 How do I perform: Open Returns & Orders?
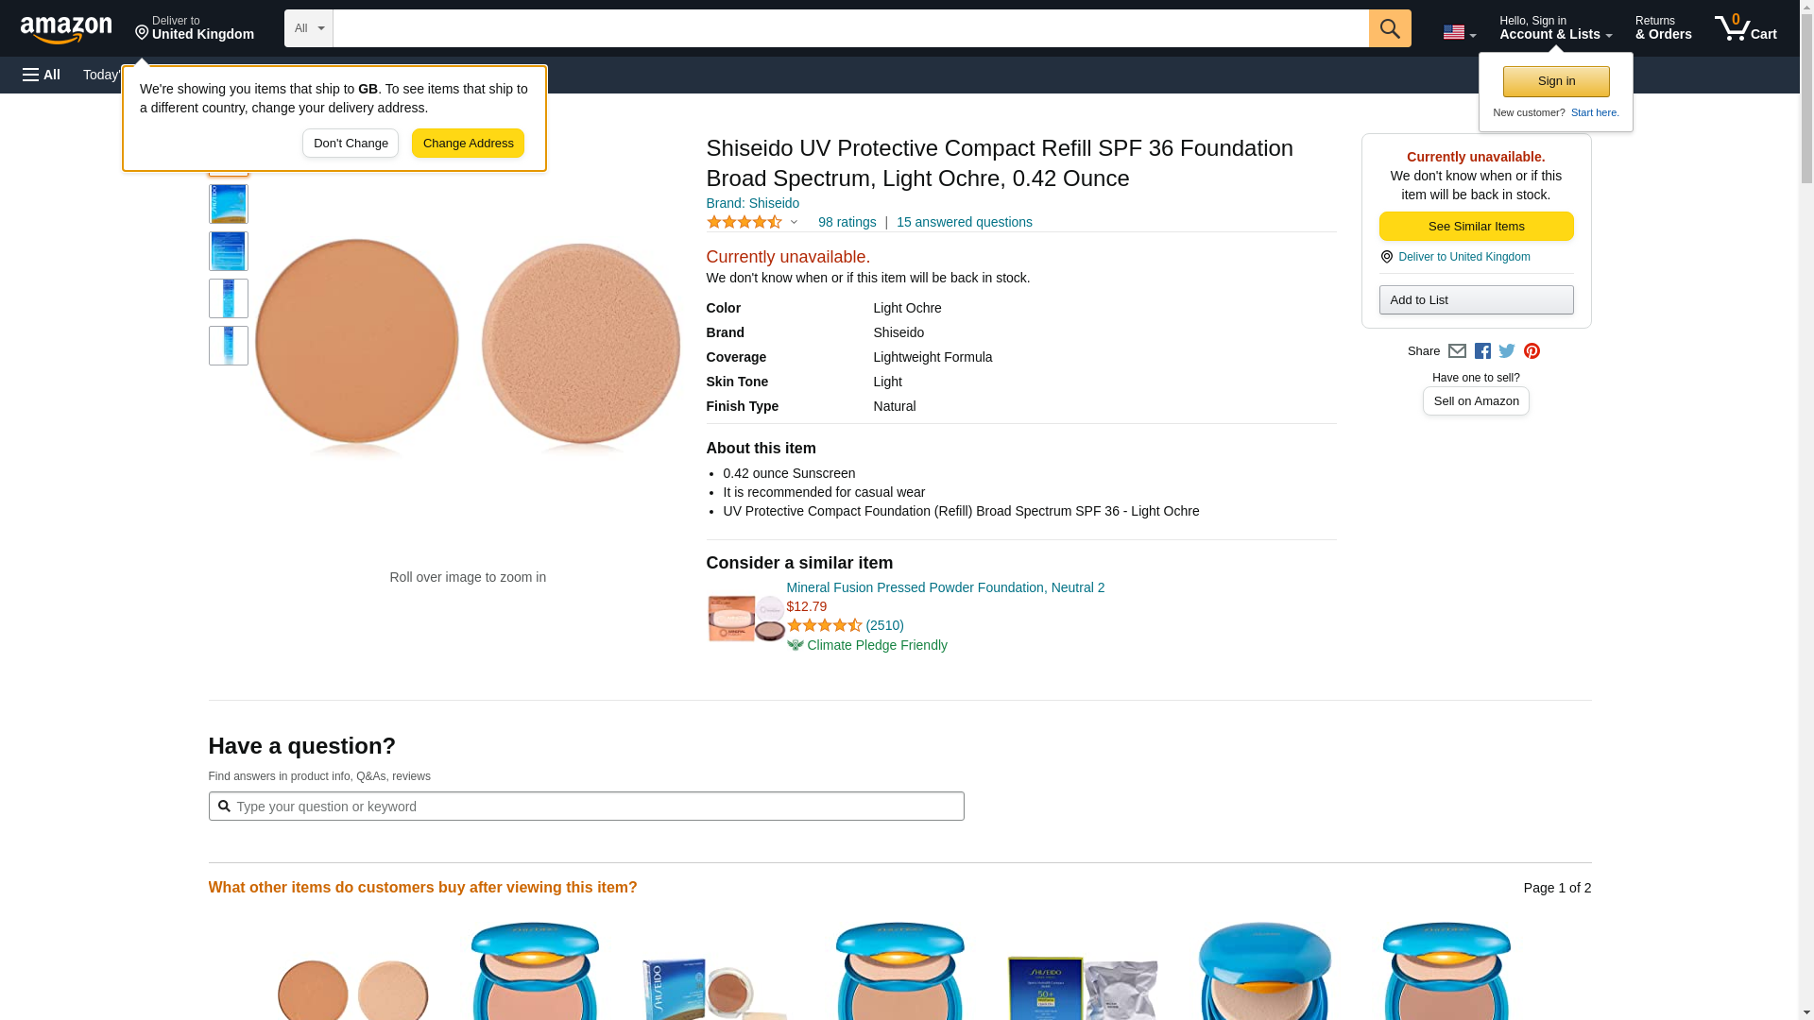point(1663,28)
